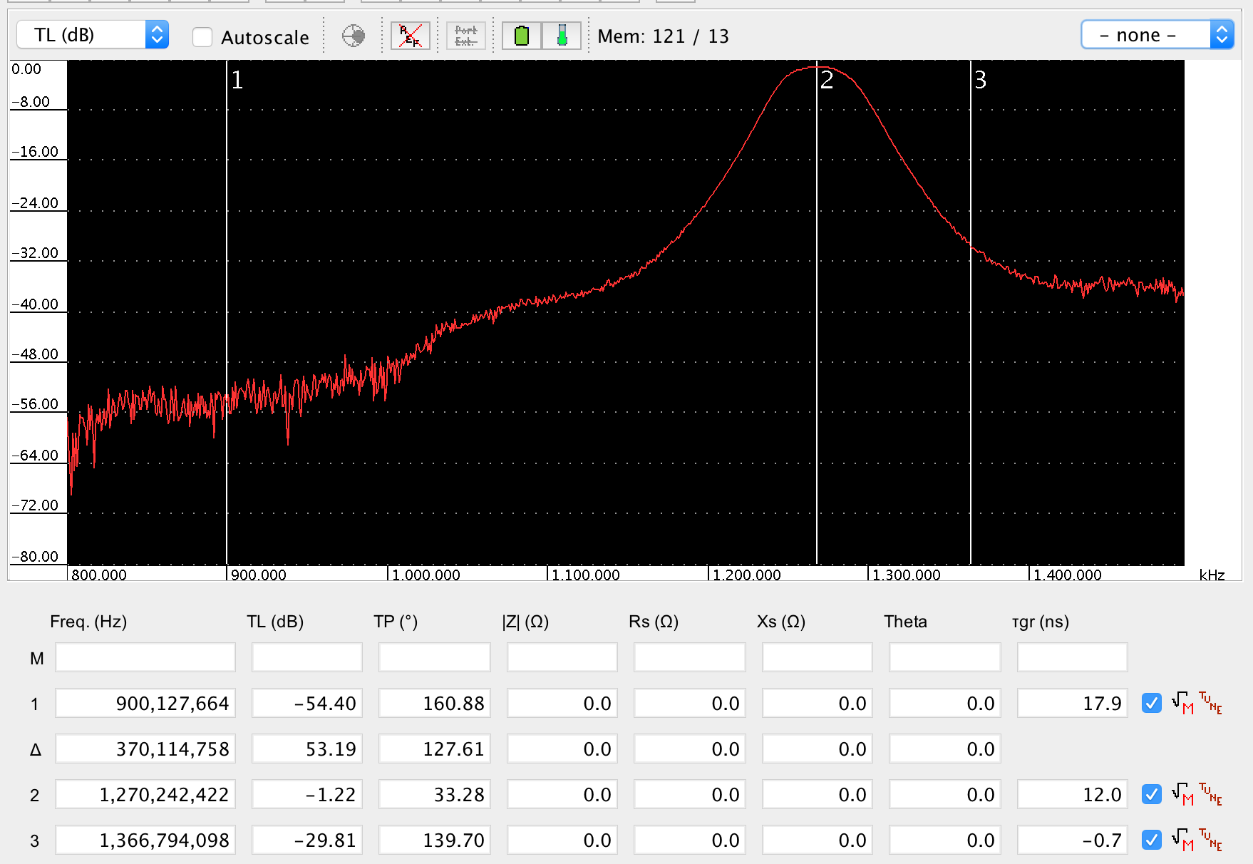Click the Smith chart icon in toolbar
Screen dimensions: 1253x864
(x=354, y=36)
